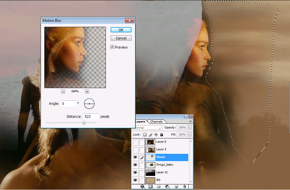The width and height of the screenshot is (290, 190).
Task: Click the lock all padlock icon
Action: pyautogui.click(x=162, y=135)
